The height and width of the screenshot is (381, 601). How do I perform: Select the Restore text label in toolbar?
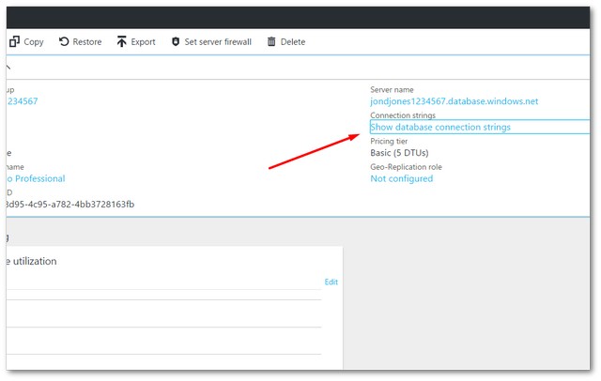(87, 42)
